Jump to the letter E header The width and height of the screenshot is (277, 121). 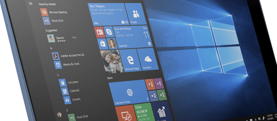(x=67, y=110)
